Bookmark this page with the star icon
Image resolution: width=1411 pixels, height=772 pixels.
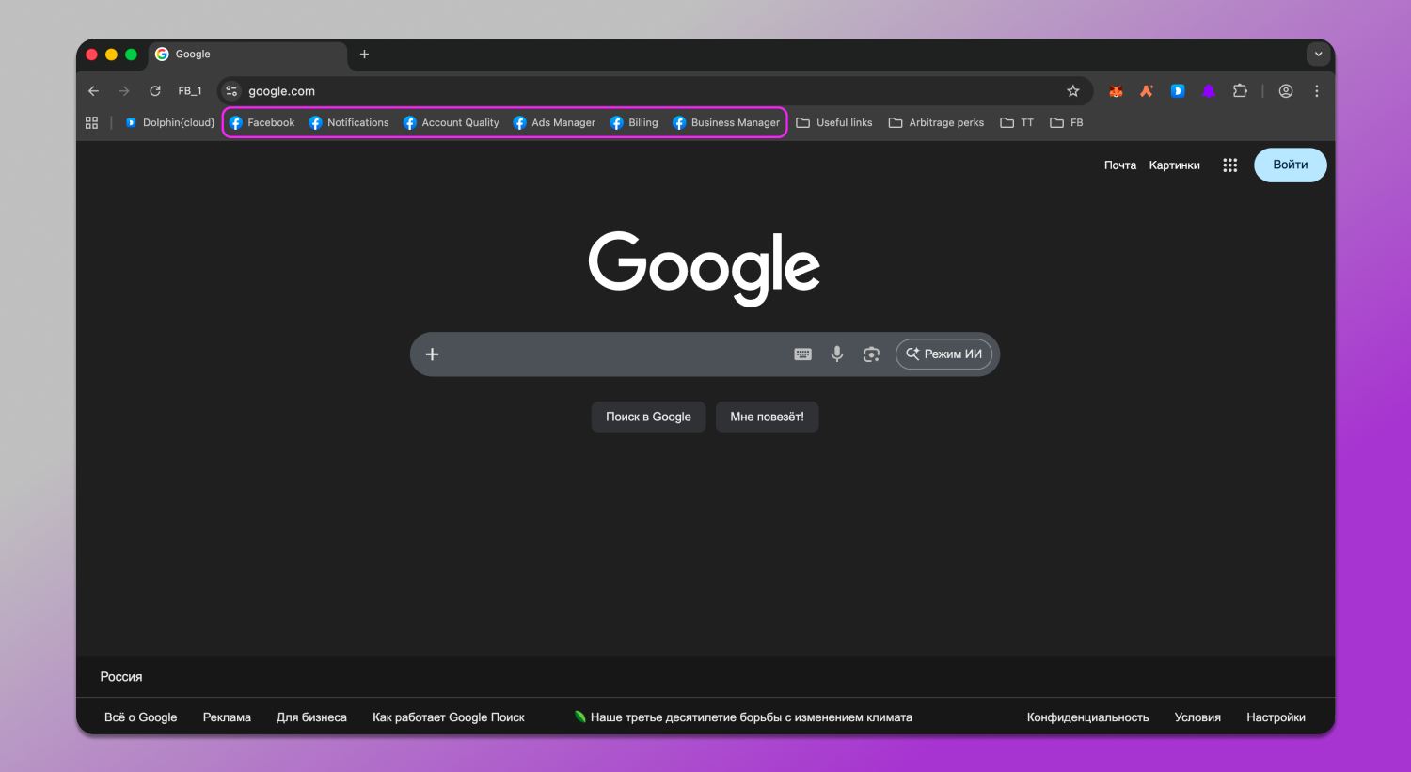(x=1072, y=91)
